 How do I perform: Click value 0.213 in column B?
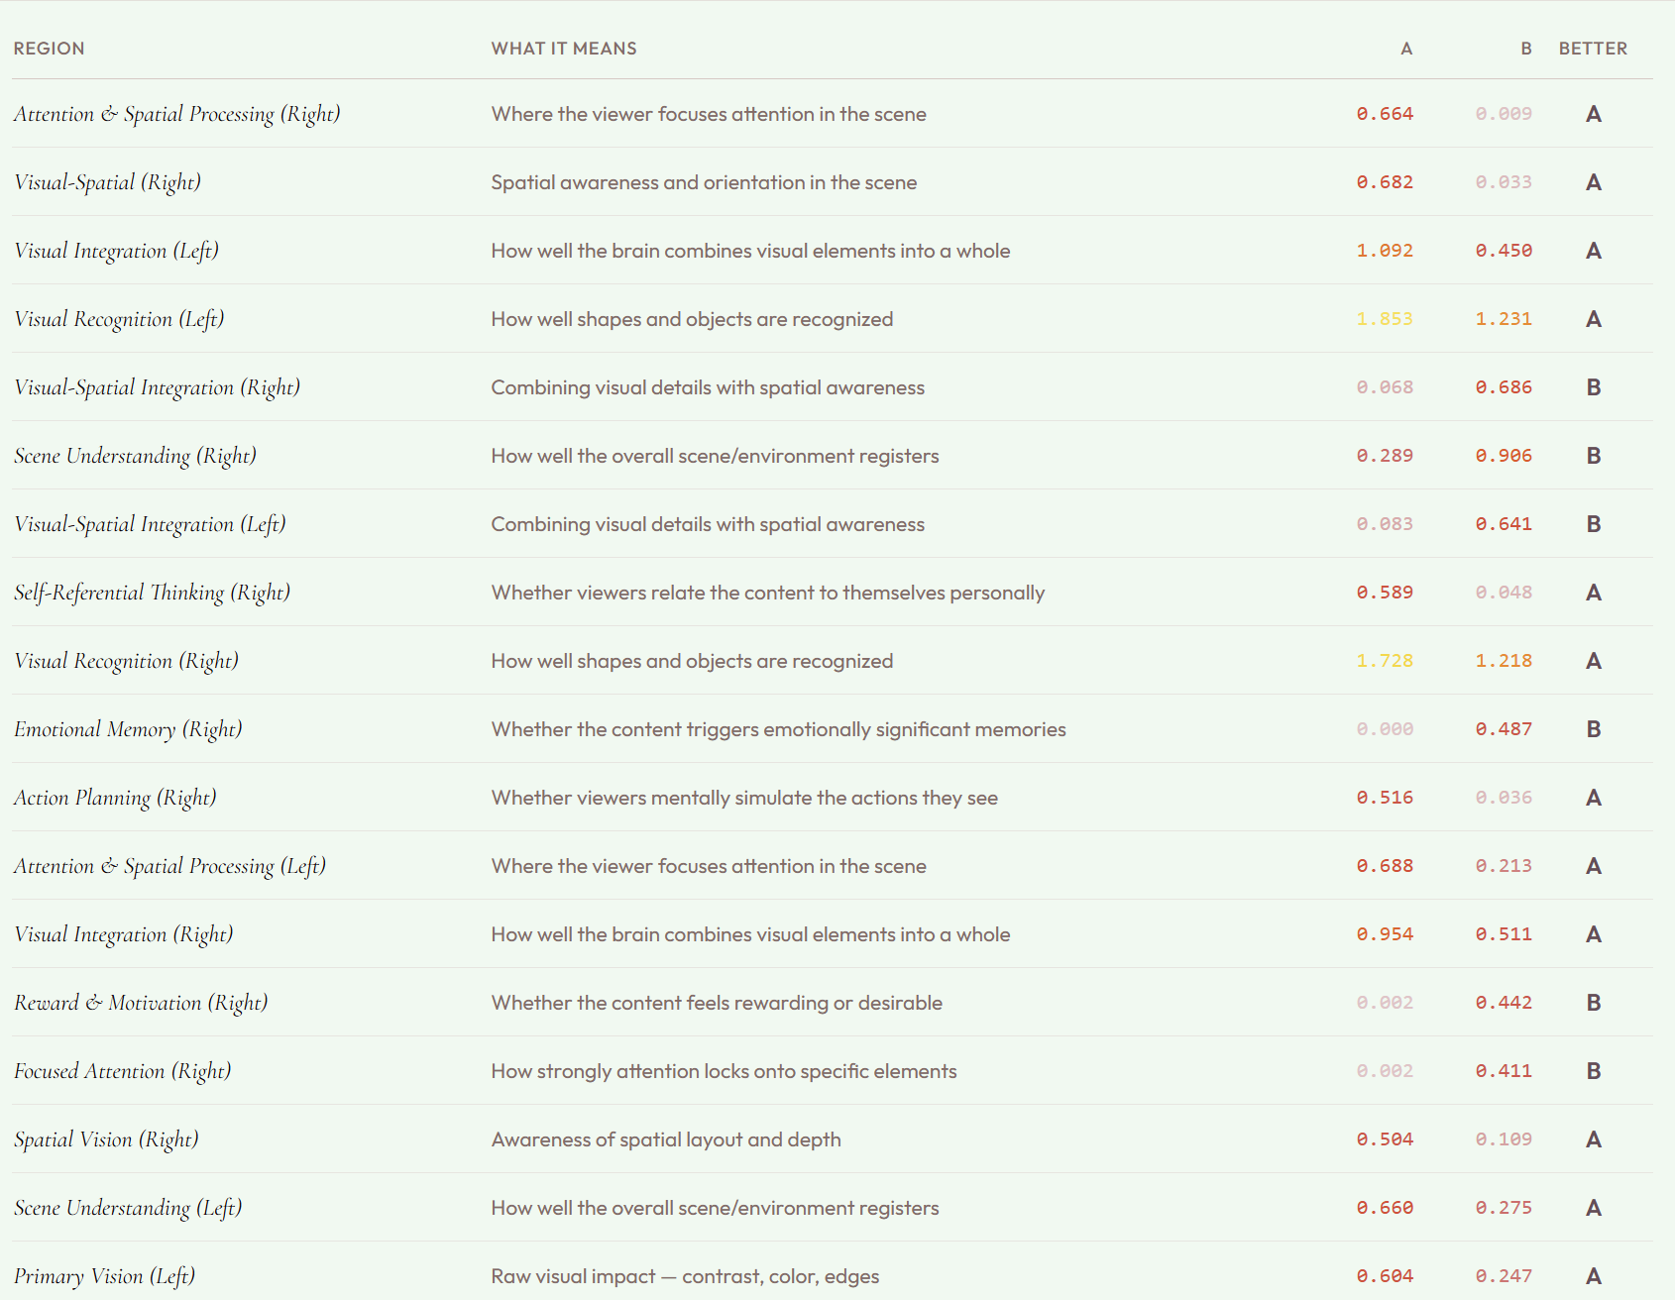(x=1504, y=866)
